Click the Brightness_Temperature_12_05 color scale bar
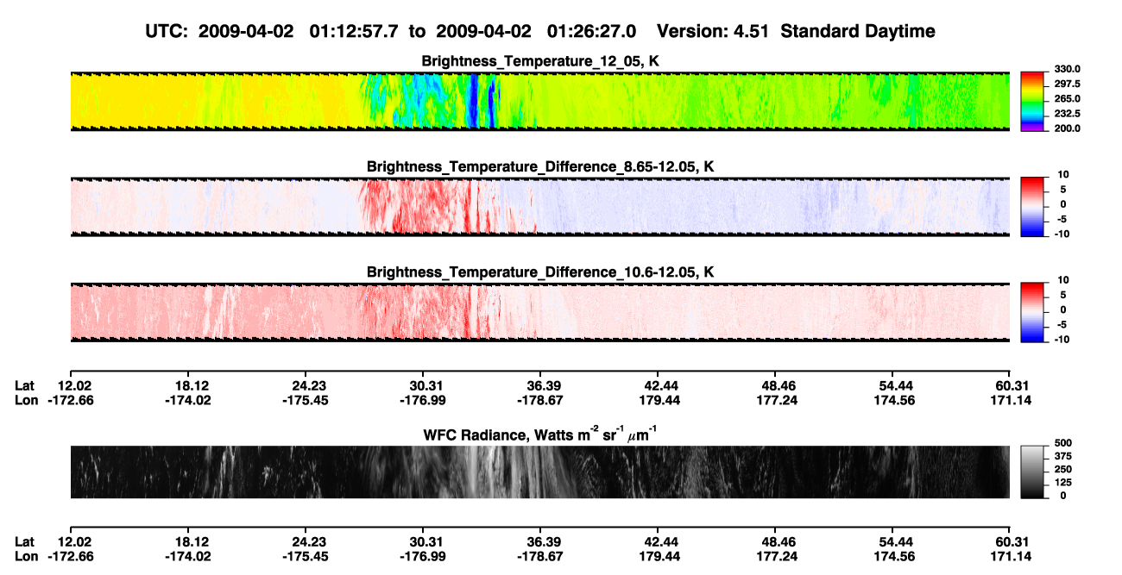Screen dimensions: 1122x575 click(1032, 100)
